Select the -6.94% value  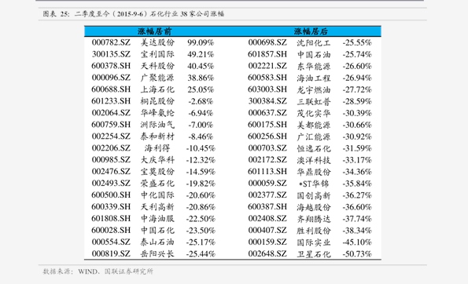click(201, 113)
